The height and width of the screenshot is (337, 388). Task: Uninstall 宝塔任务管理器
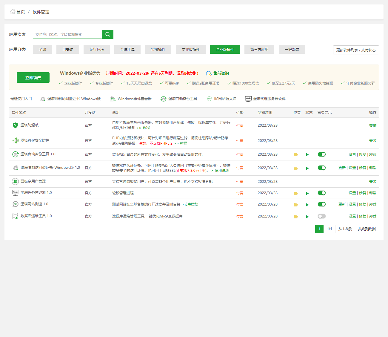[373, 193]
